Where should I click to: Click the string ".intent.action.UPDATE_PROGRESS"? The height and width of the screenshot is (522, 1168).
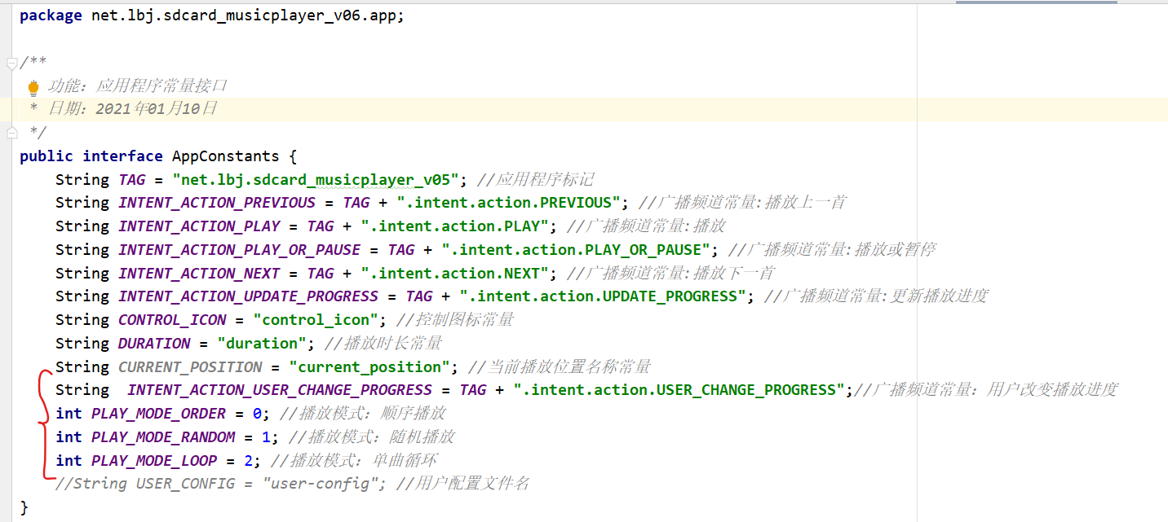[x=603, y=296]
